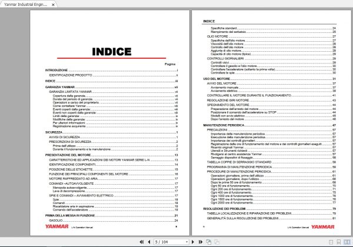Click PROGRAMMA DI MANUTENZIONE PERIODICA entry
Screen dimensions: 353x247
[x=239, y=167]
